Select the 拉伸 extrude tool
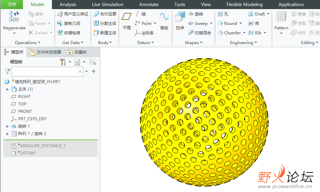 pyautogui.click(x=180, y=21)
